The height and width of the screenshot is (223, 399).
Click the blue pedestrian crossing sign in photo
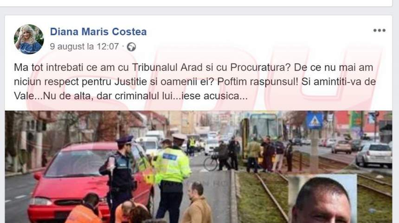coord(315,121)
